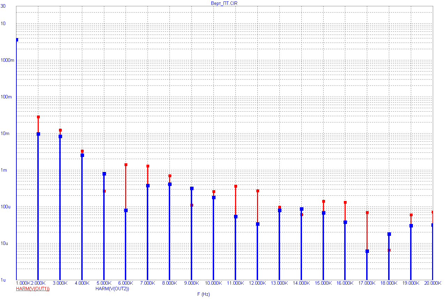This screenshot has height=299, width=445.
Task: Click the 4.000K frequency axis label
Action: coord(82,283)
